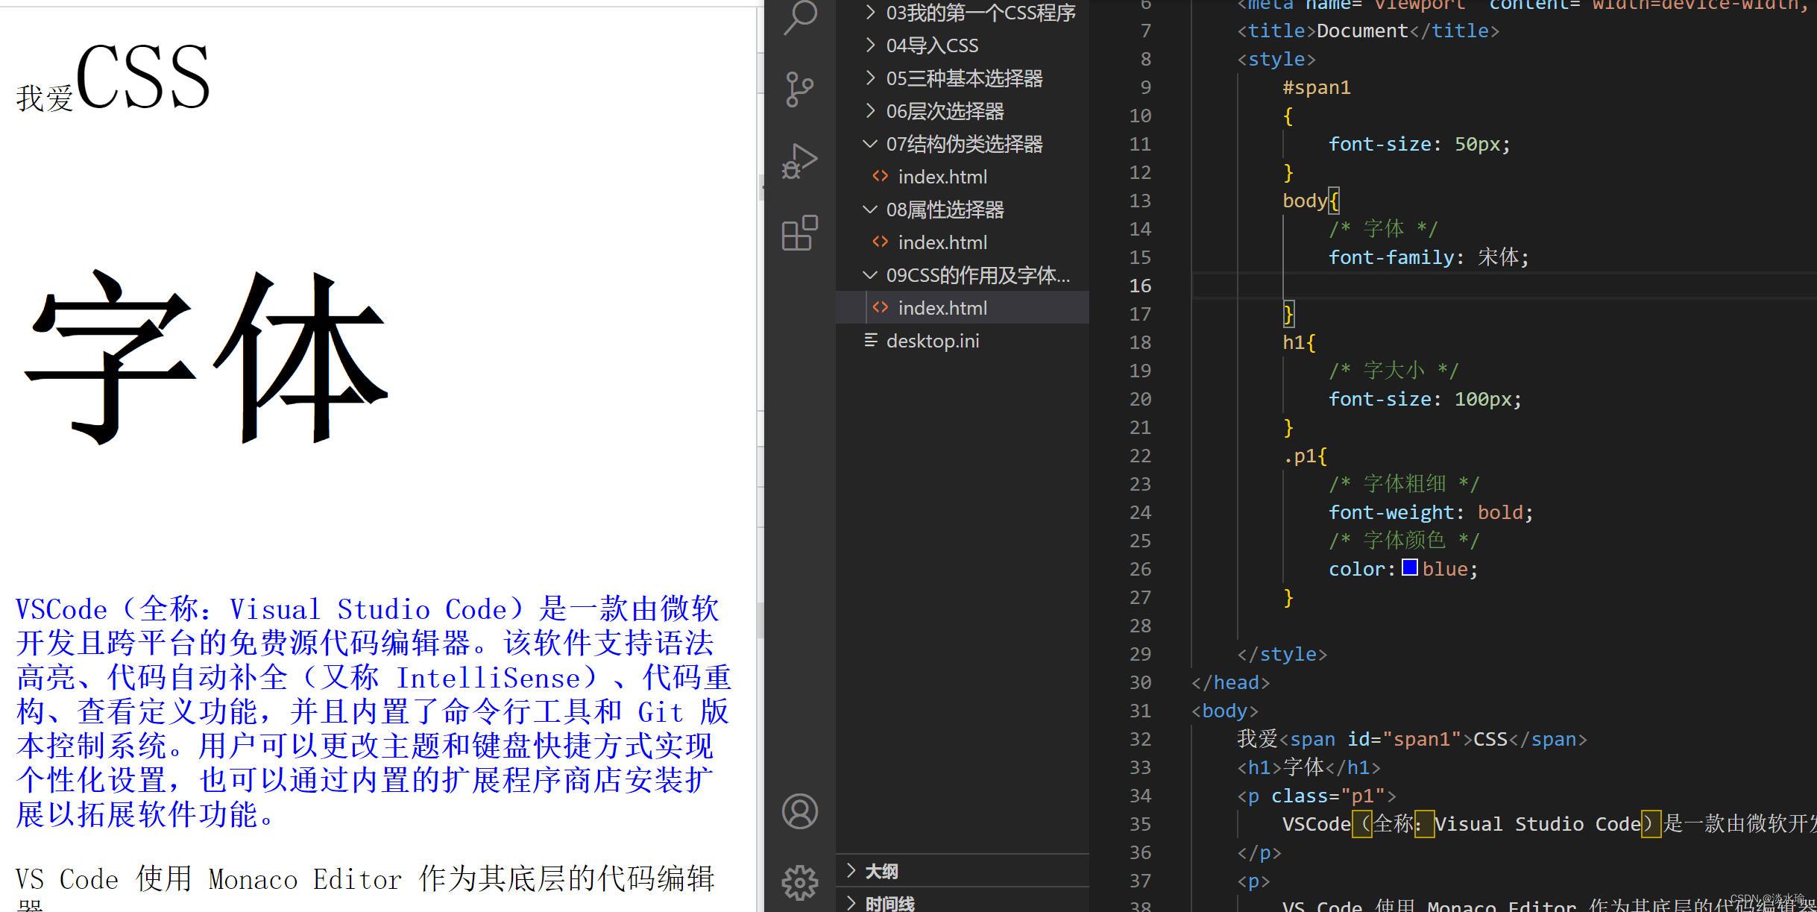This screenshot has width=1817, height=912.
Task: Select index.html under 09CSS的作用及字体
Action: pos(942,308)
